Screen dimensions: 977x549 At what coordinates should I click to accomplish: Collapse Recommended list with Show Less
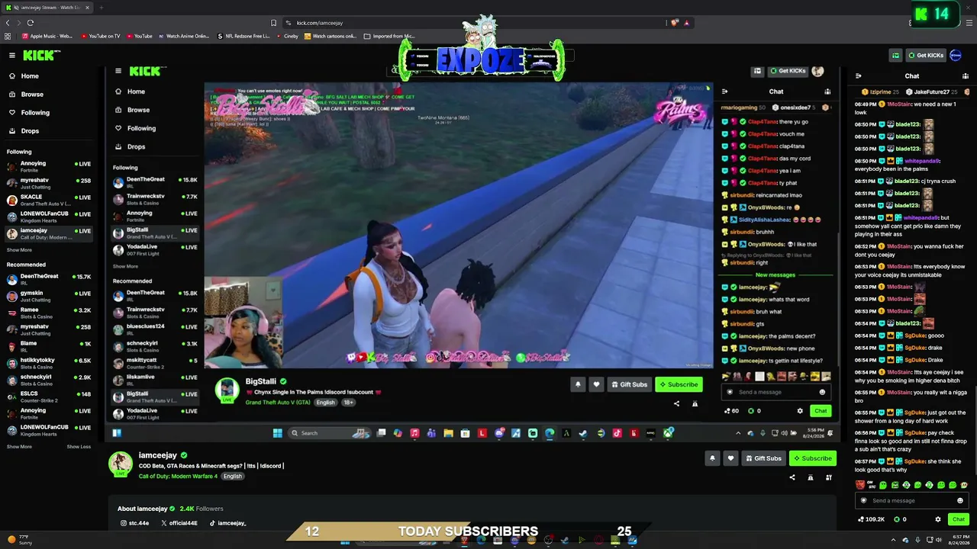(79, 447)
